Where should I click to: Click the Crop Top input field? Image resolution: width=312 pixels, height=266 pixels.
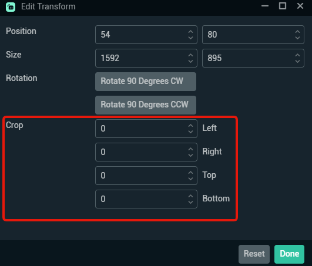(x=146, y=176)
